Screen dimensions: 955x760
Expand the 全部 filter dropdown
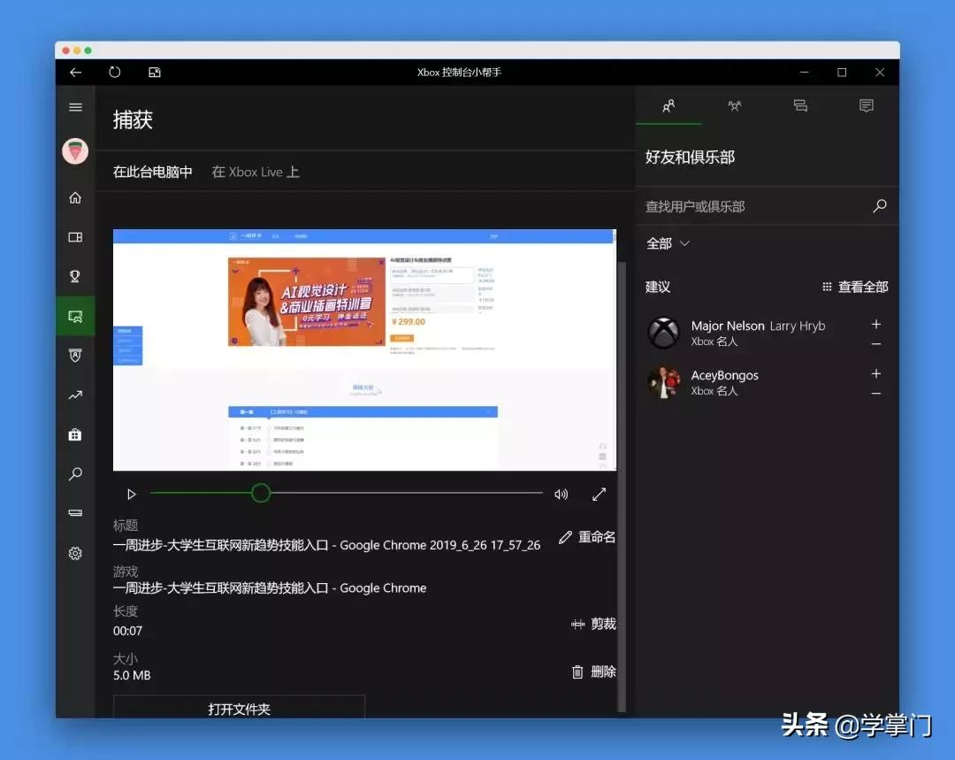coord(668,242)
